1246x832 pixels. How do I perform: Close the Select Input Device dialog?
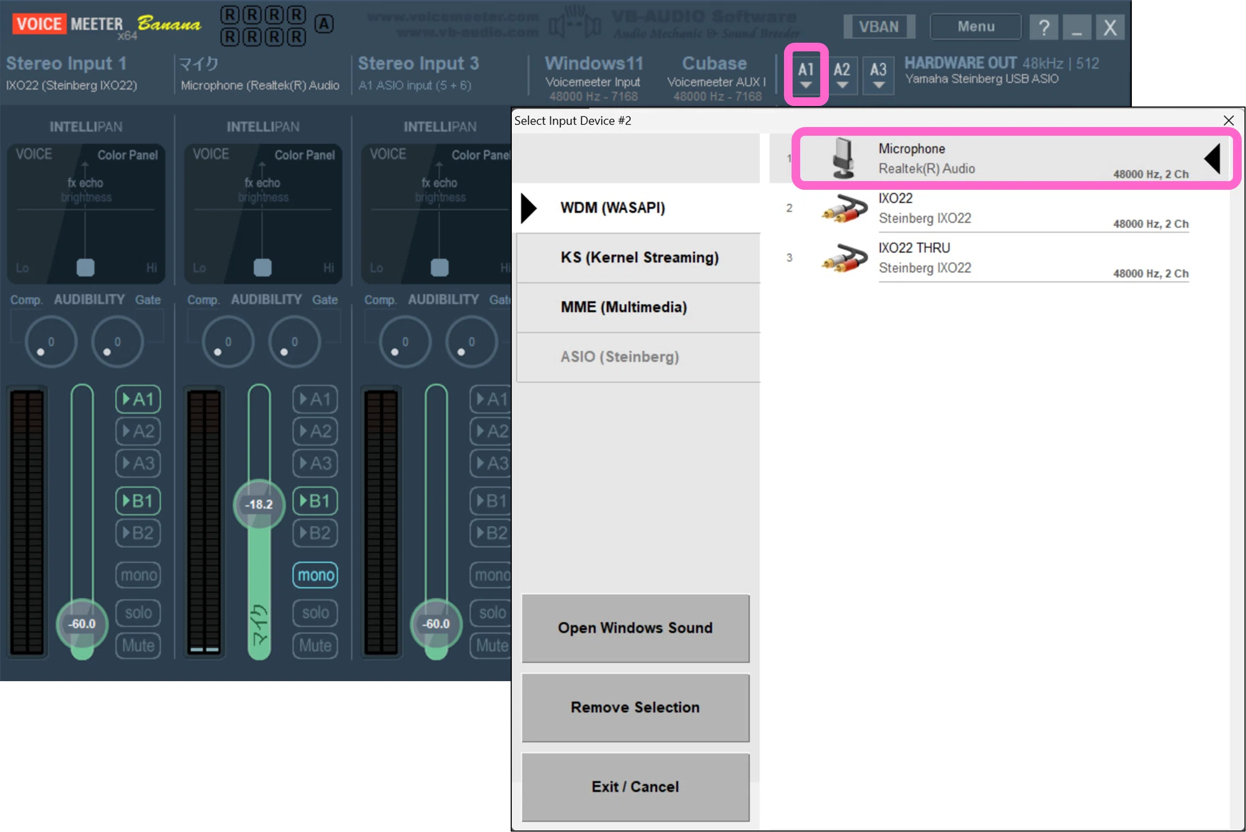[1228, 120]
